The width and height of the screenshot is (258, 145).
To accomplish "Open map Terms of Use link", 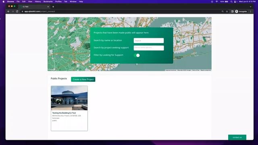I will pos(196,70).
